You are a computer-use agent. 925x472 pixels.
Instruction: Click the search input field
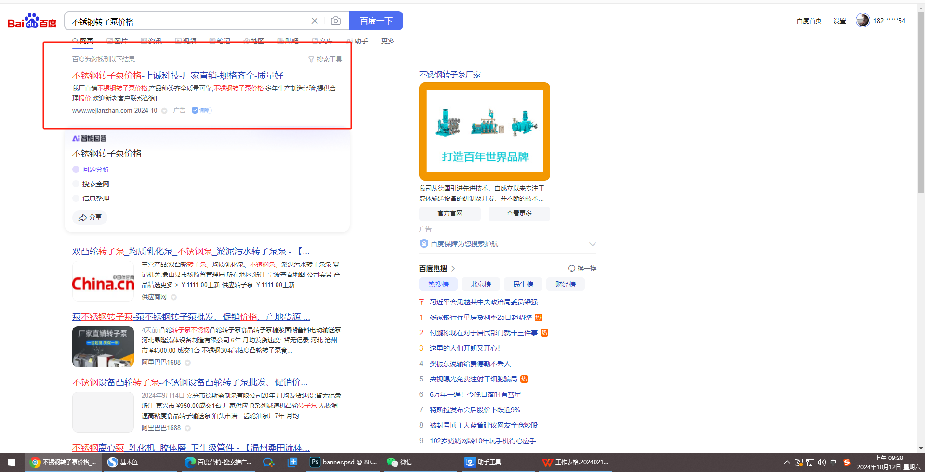pyautogui.click(x=188, y=21)
